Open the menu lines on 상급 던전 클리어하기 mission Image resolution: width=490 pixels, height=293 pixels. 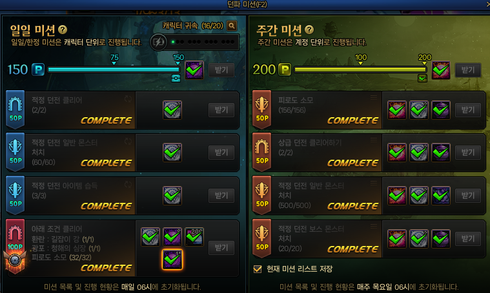point(373,140)
